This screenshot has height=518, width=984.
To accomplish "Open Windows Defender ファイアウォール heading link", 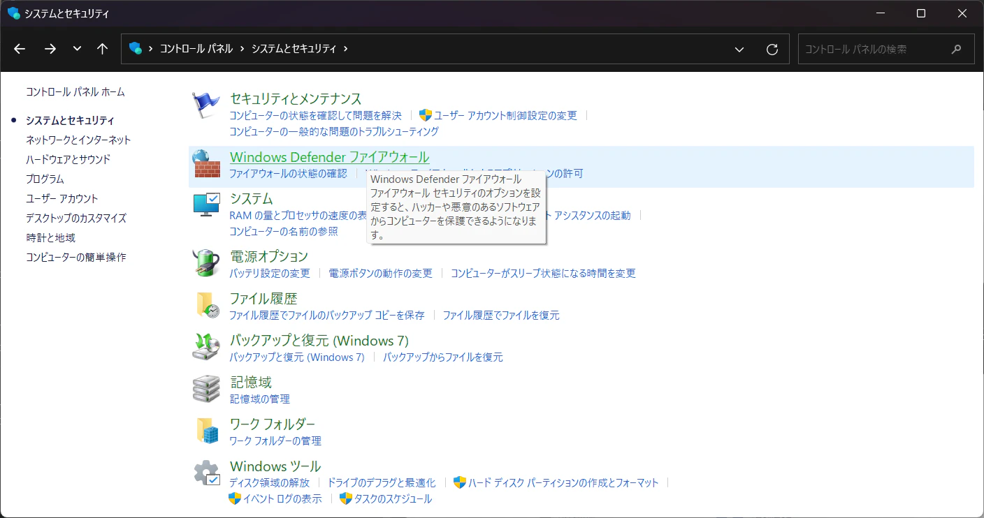I will point(329,157).
